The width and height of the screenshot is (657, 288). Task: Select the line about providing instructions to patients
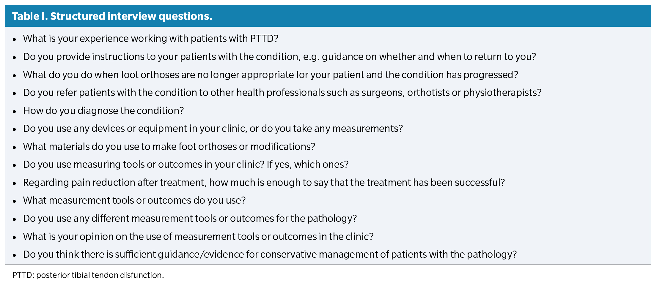coord(279,57)
